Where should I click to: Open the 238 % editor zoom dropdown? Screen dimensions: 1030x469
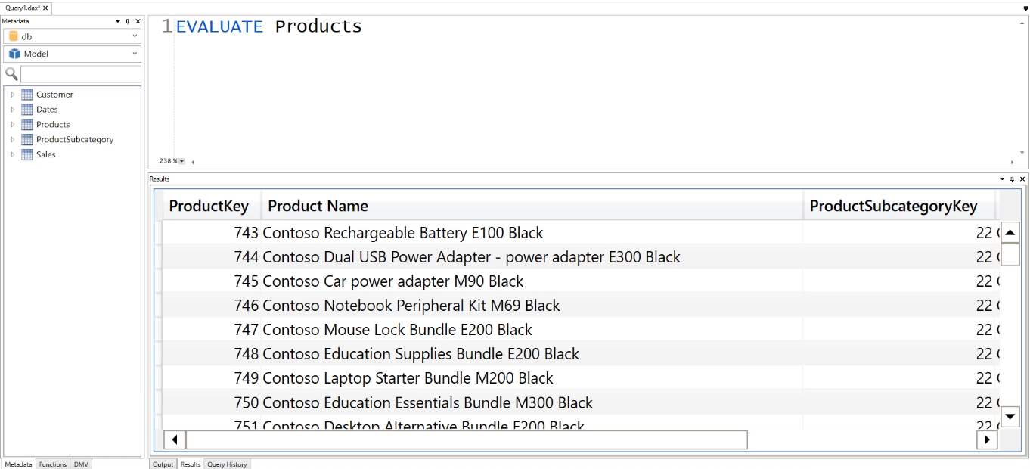click(181, 161)
